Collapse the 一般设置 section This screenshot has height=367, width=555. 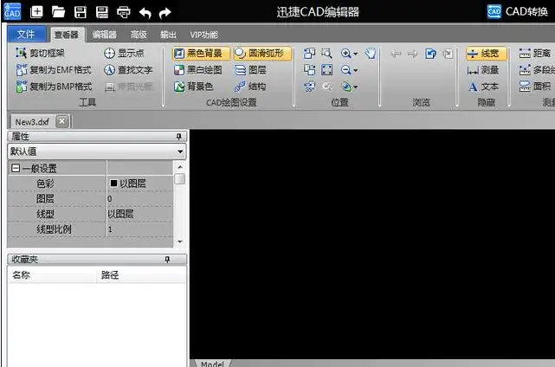tap(16, 168)
